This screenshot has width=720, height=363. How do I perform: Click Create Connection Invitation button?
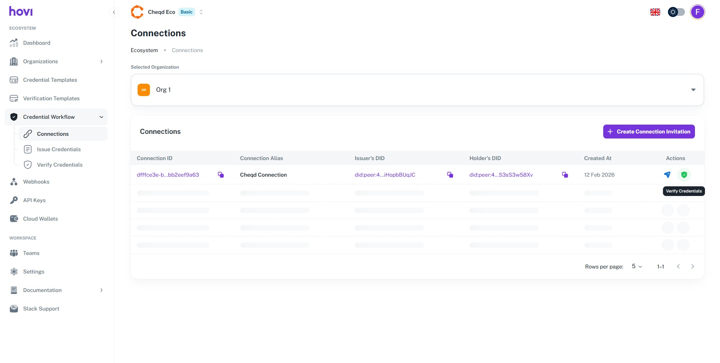649,132
